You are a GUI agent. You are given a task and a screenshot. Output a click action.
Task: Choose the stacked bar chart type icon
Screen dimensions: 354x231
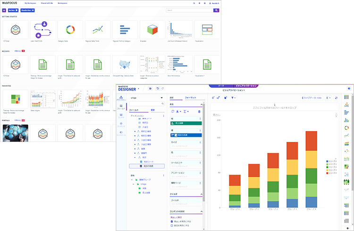tap(346, 105)
